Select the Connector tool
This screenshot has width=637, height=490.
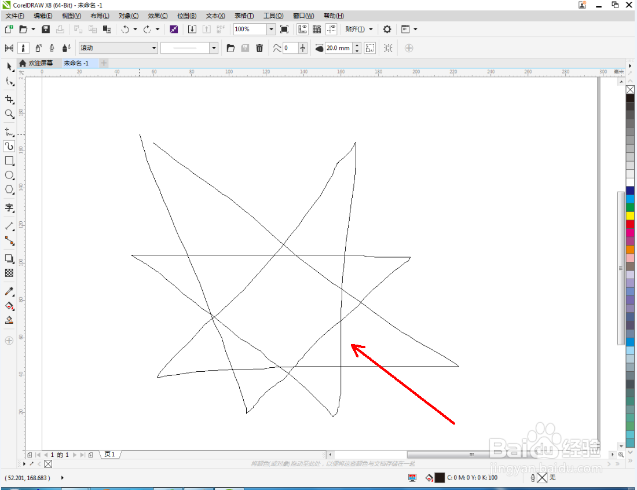point(9,240)
